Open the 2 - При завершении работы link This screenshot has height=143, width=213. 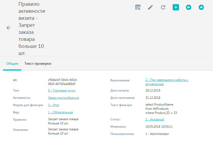click(167, 82)
